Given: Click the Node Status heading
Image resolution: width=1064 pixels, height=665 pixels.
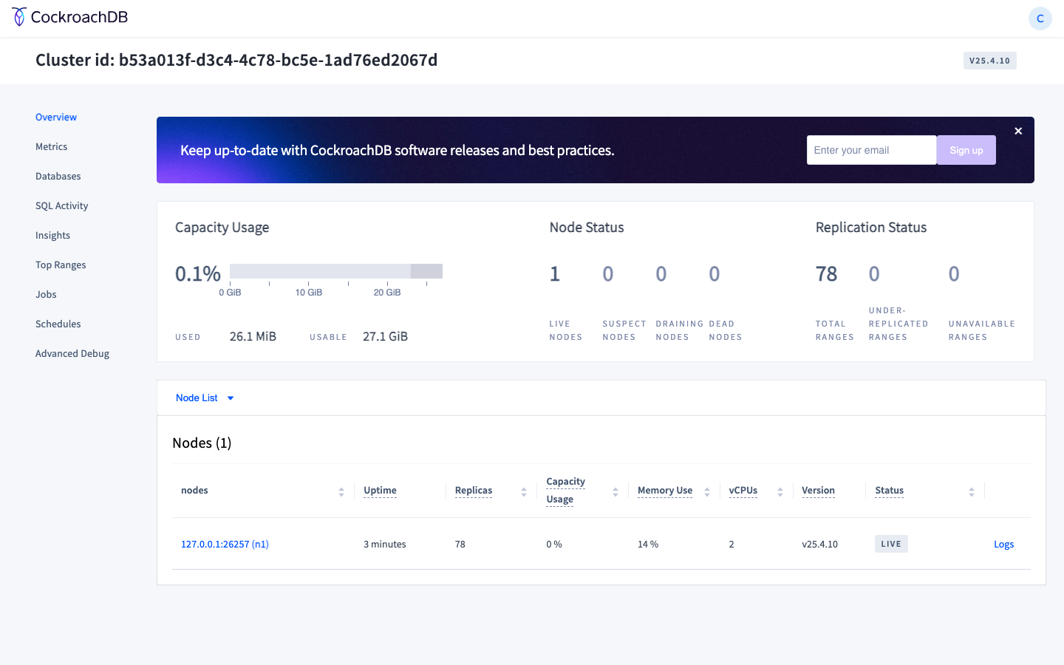Looking at the screenshot, I should click(x=587, y=228).
